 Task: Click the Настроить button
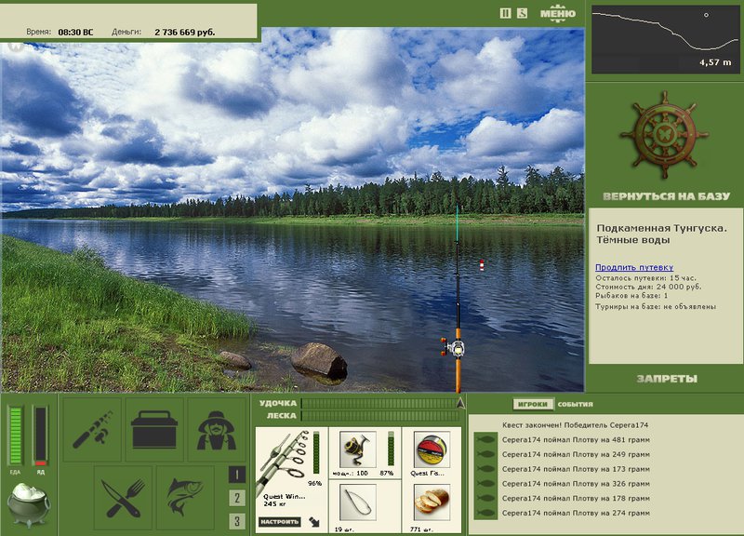point(280,522)
